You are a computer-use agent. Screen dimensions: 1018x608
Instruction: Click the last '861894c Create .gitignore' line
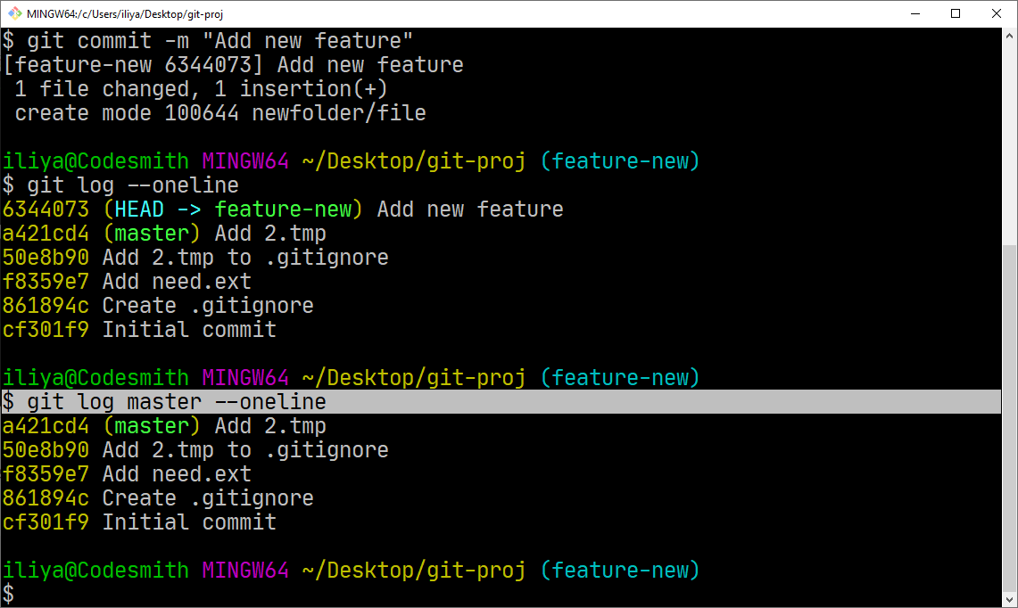(x=158, y=497)
